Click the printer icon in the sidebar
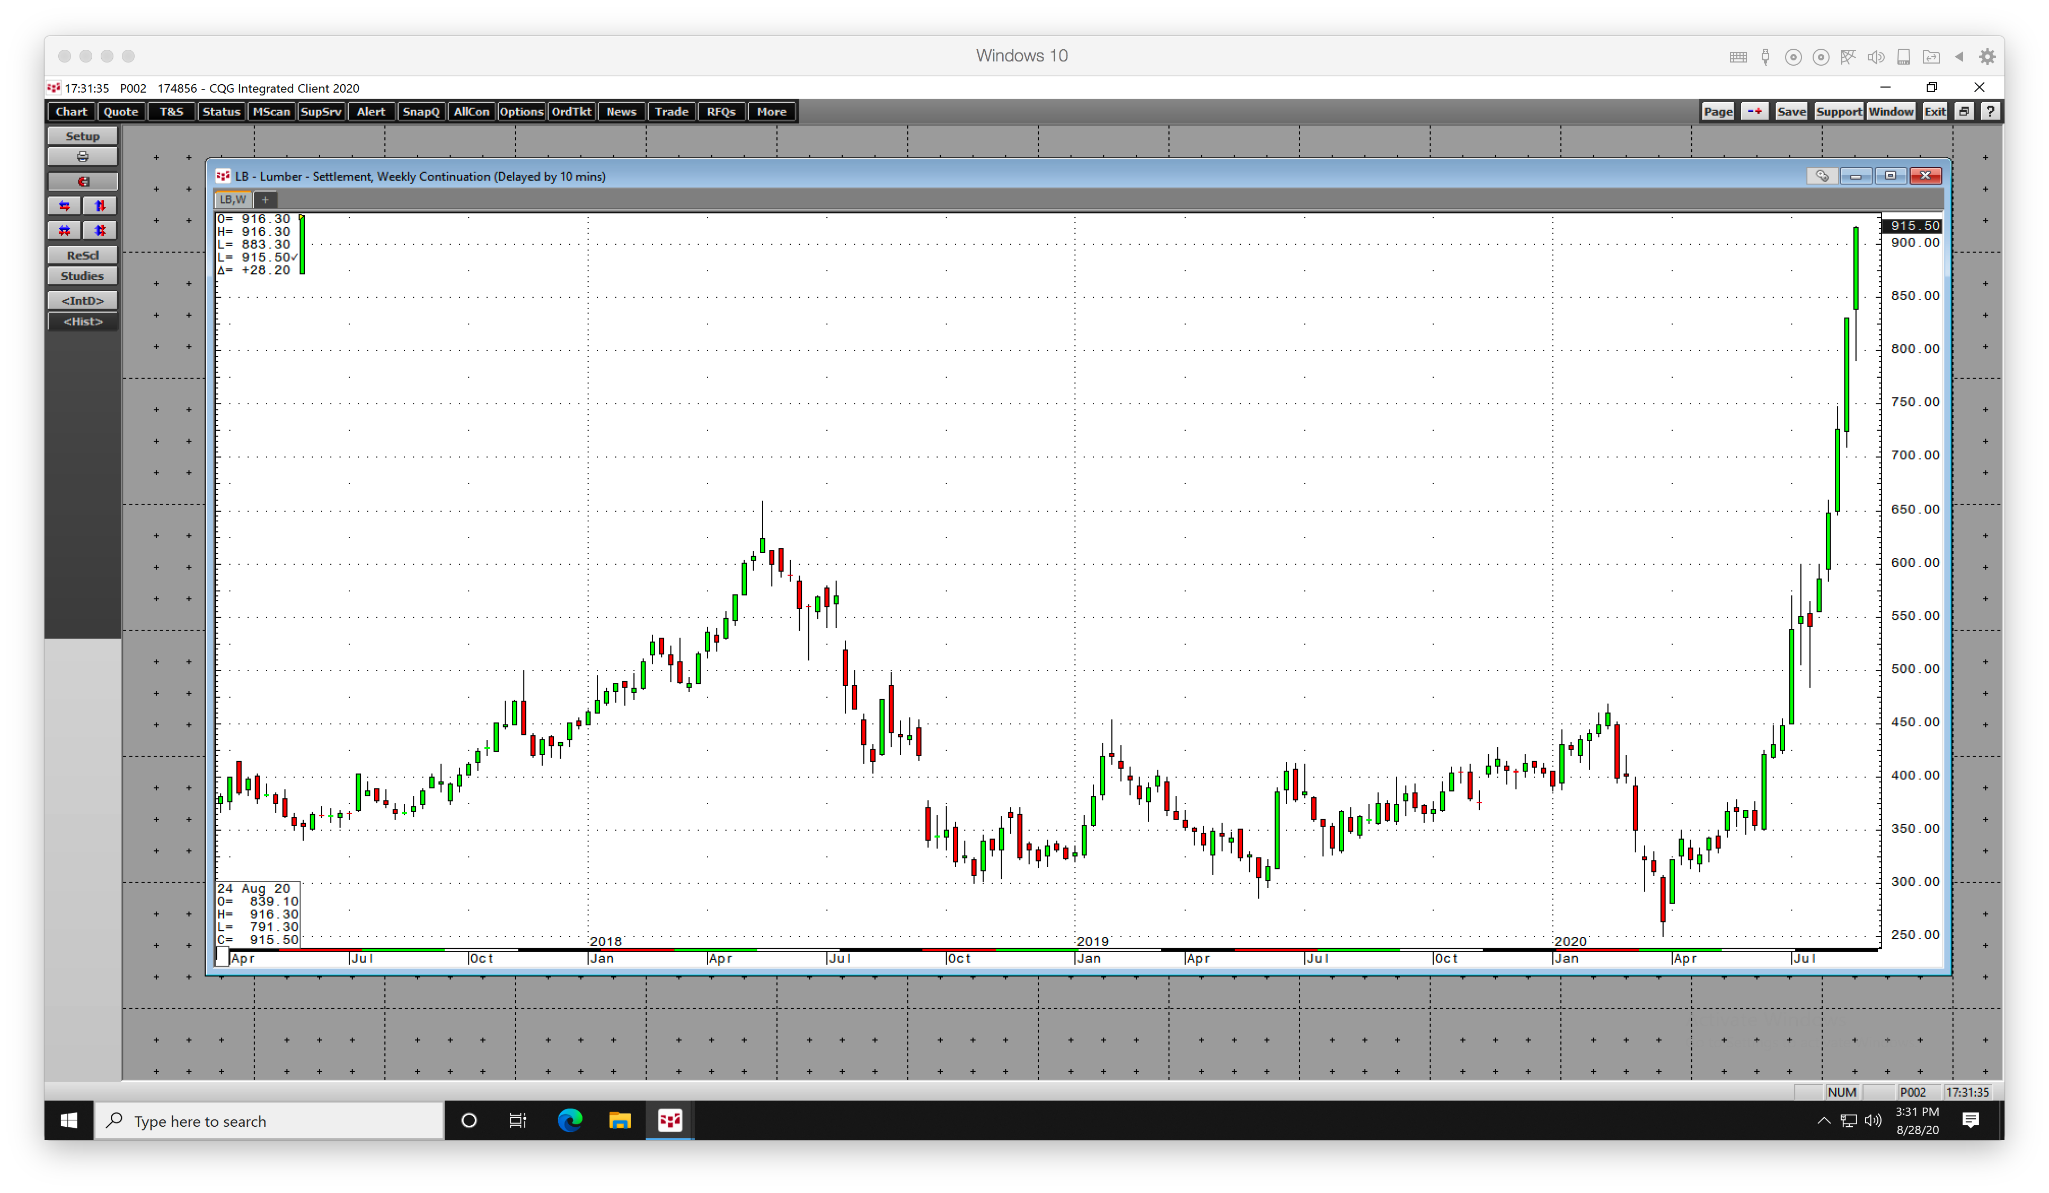 point(82,157)
